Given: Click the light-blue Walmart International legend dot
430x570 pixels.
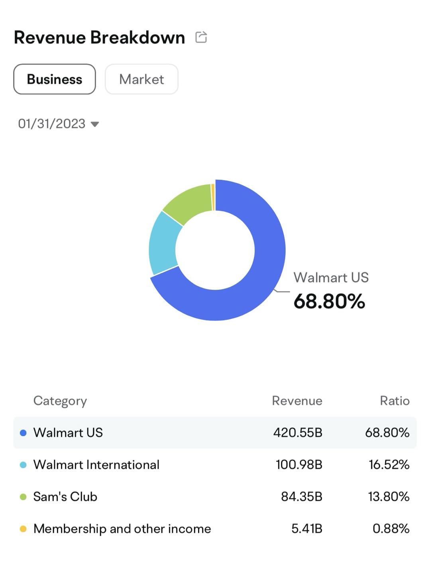Looking at the screenshot, I should tap(23, 465).
